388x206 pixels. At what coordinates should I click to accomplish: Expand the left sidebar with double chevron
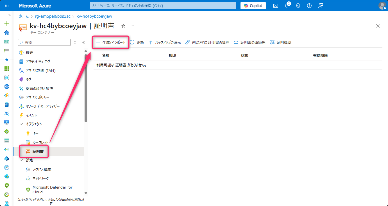9,15
